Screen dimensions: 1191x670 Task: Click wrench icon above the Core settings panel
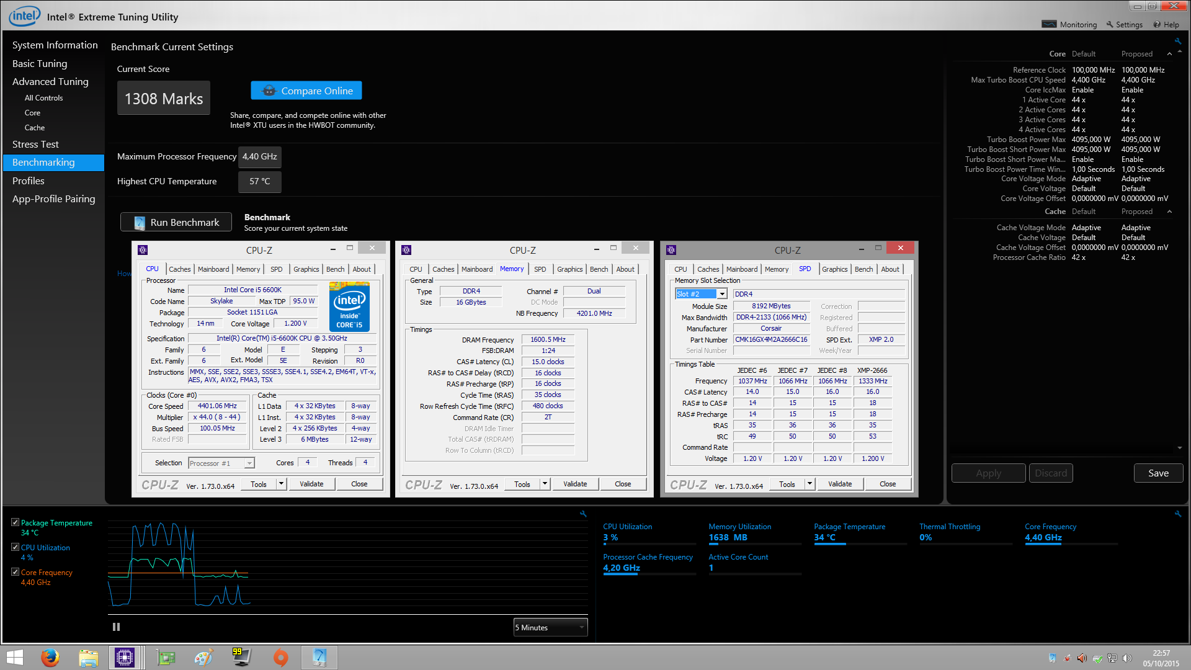1177,42
